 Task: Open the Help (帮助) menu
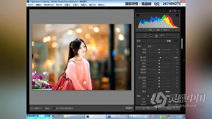[x=101, y=5]
